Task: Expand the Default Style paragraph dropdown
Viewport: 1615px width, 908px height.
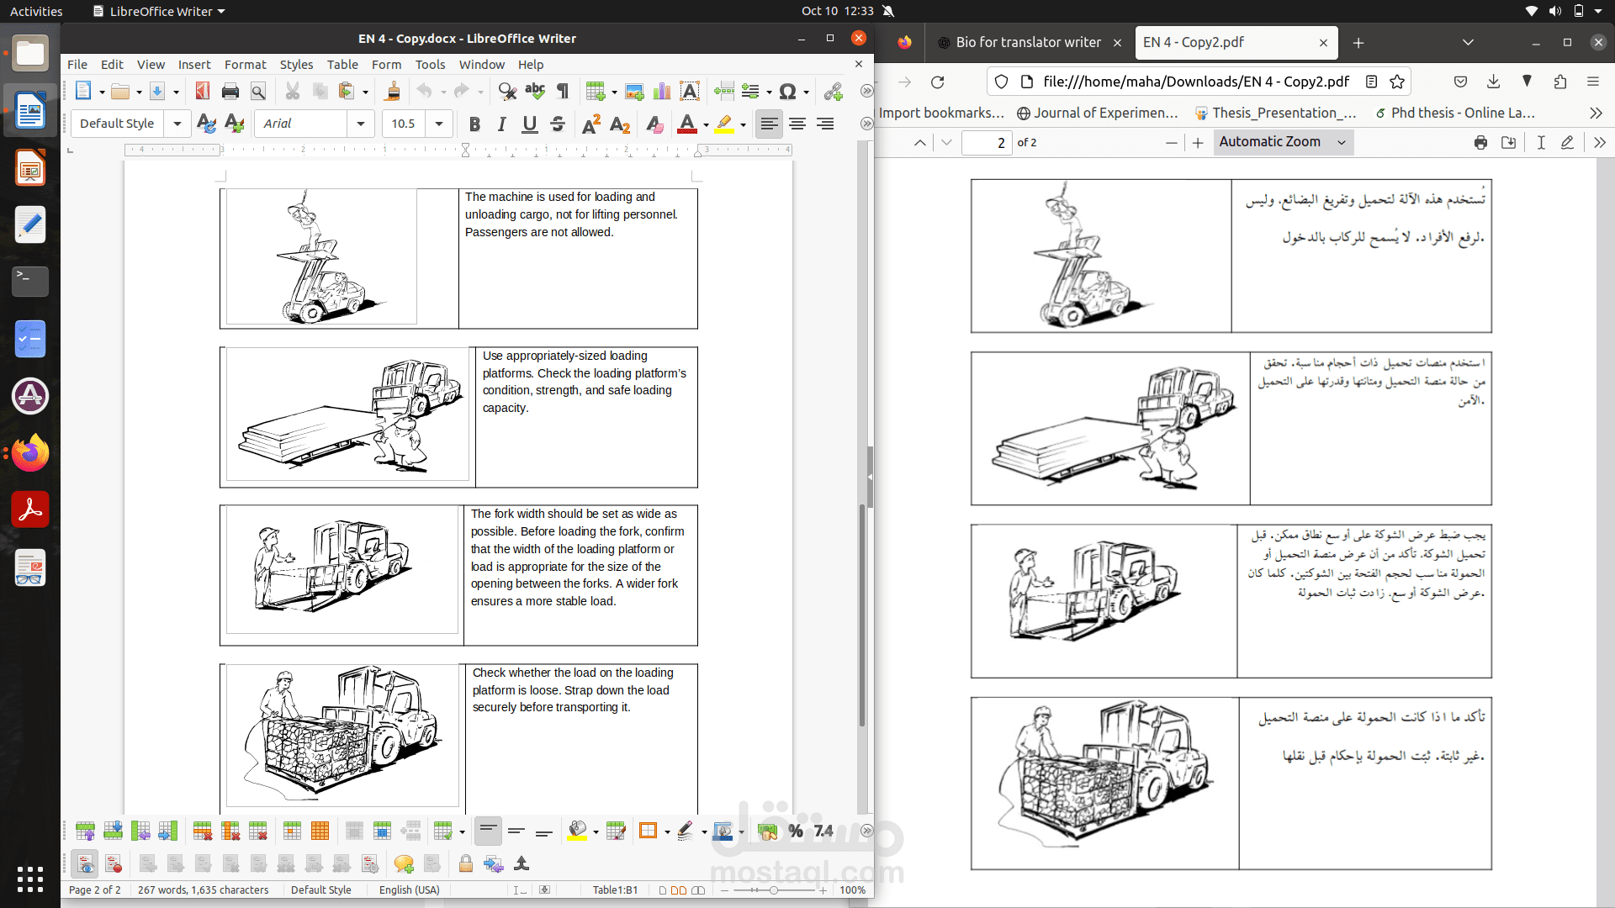Action: click(177, 124)
